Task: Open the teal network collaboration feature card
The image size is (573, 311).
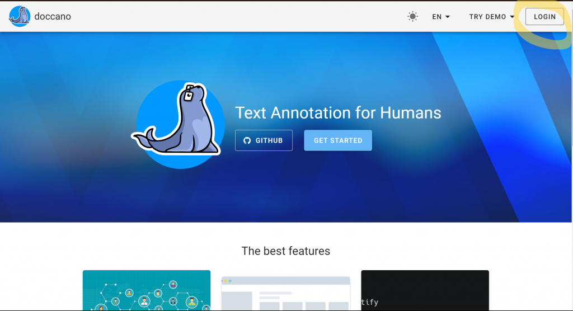Action: tap(147, 290)
